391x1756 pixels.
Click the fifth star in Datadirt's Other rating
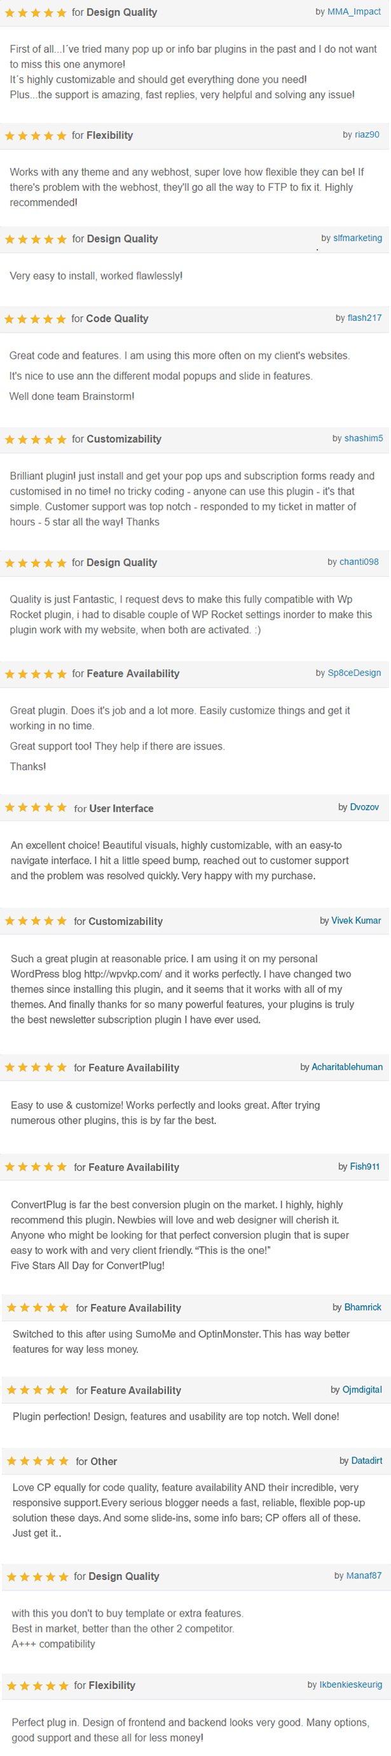[x=62, y=1461]
